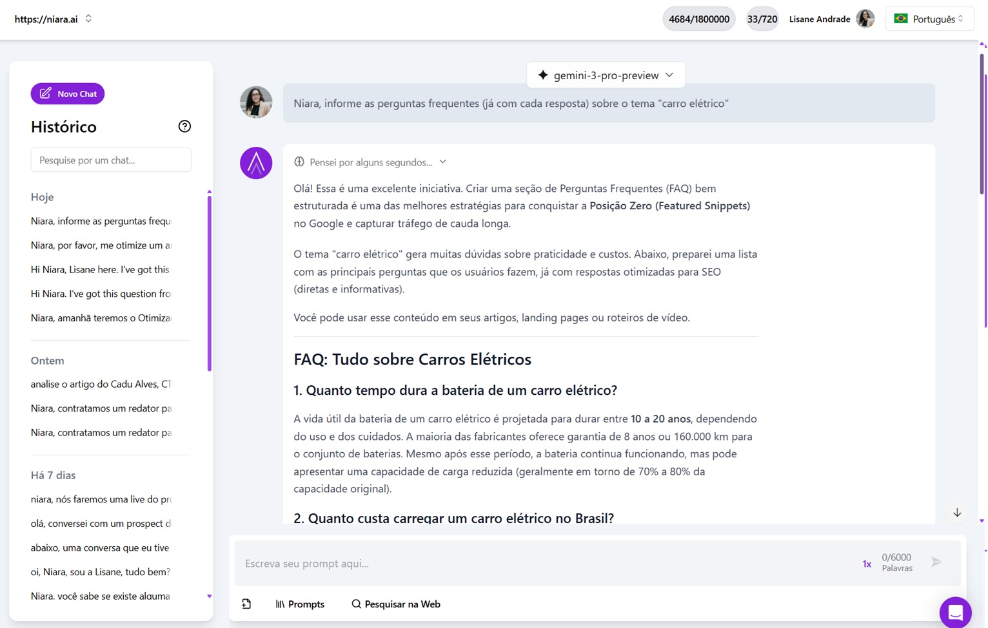Open the Português language selector
This screenshot has height=628, width=988.
[x=929, y=19]
